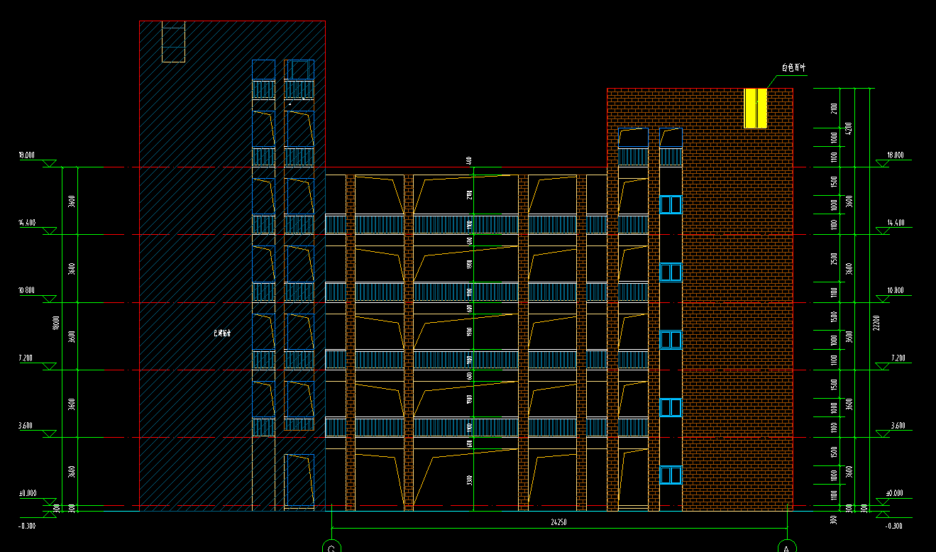Viewport: 936px width, 552px height.
Task: Click left-side -0.300 elevation label
Action: click(26, 526)
